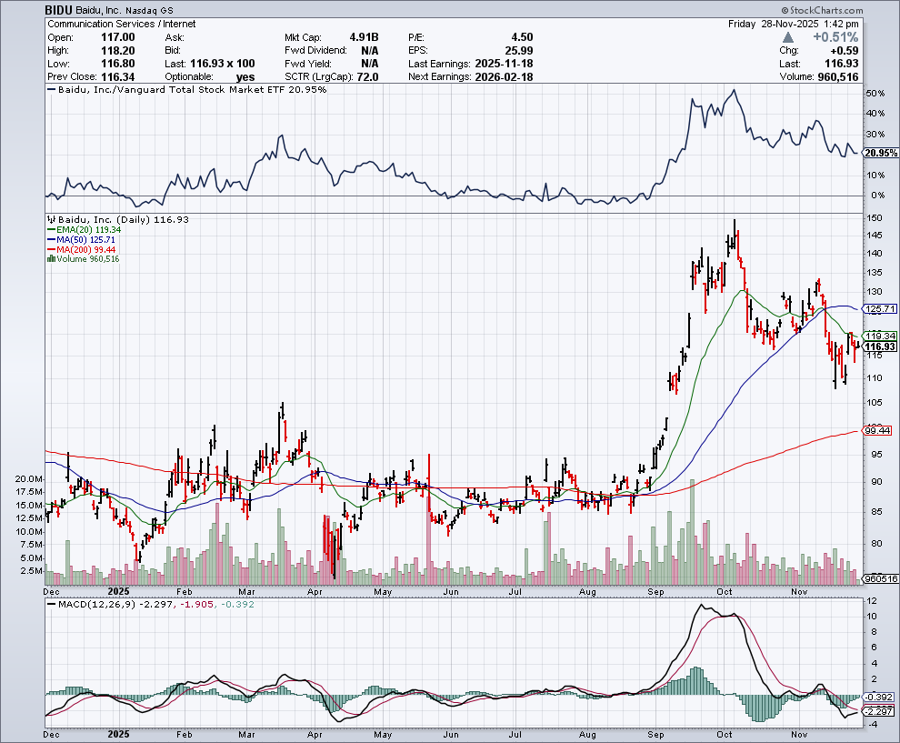The height and width of the screenshot is (743, 900).
Task: Click the -2.297 MACD value axis tag
Action: tap(880, 711)
